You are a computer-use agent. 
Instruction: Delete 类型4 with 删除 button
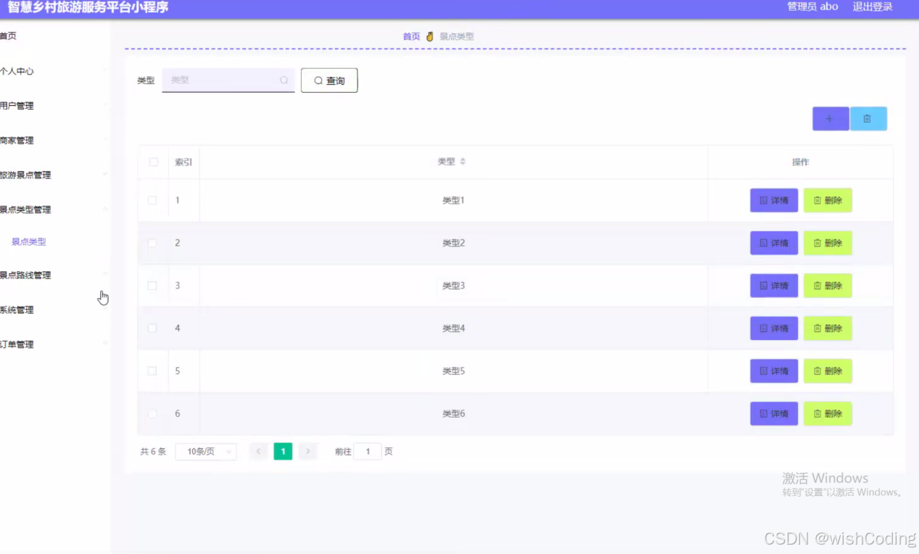tap(828, 328)
